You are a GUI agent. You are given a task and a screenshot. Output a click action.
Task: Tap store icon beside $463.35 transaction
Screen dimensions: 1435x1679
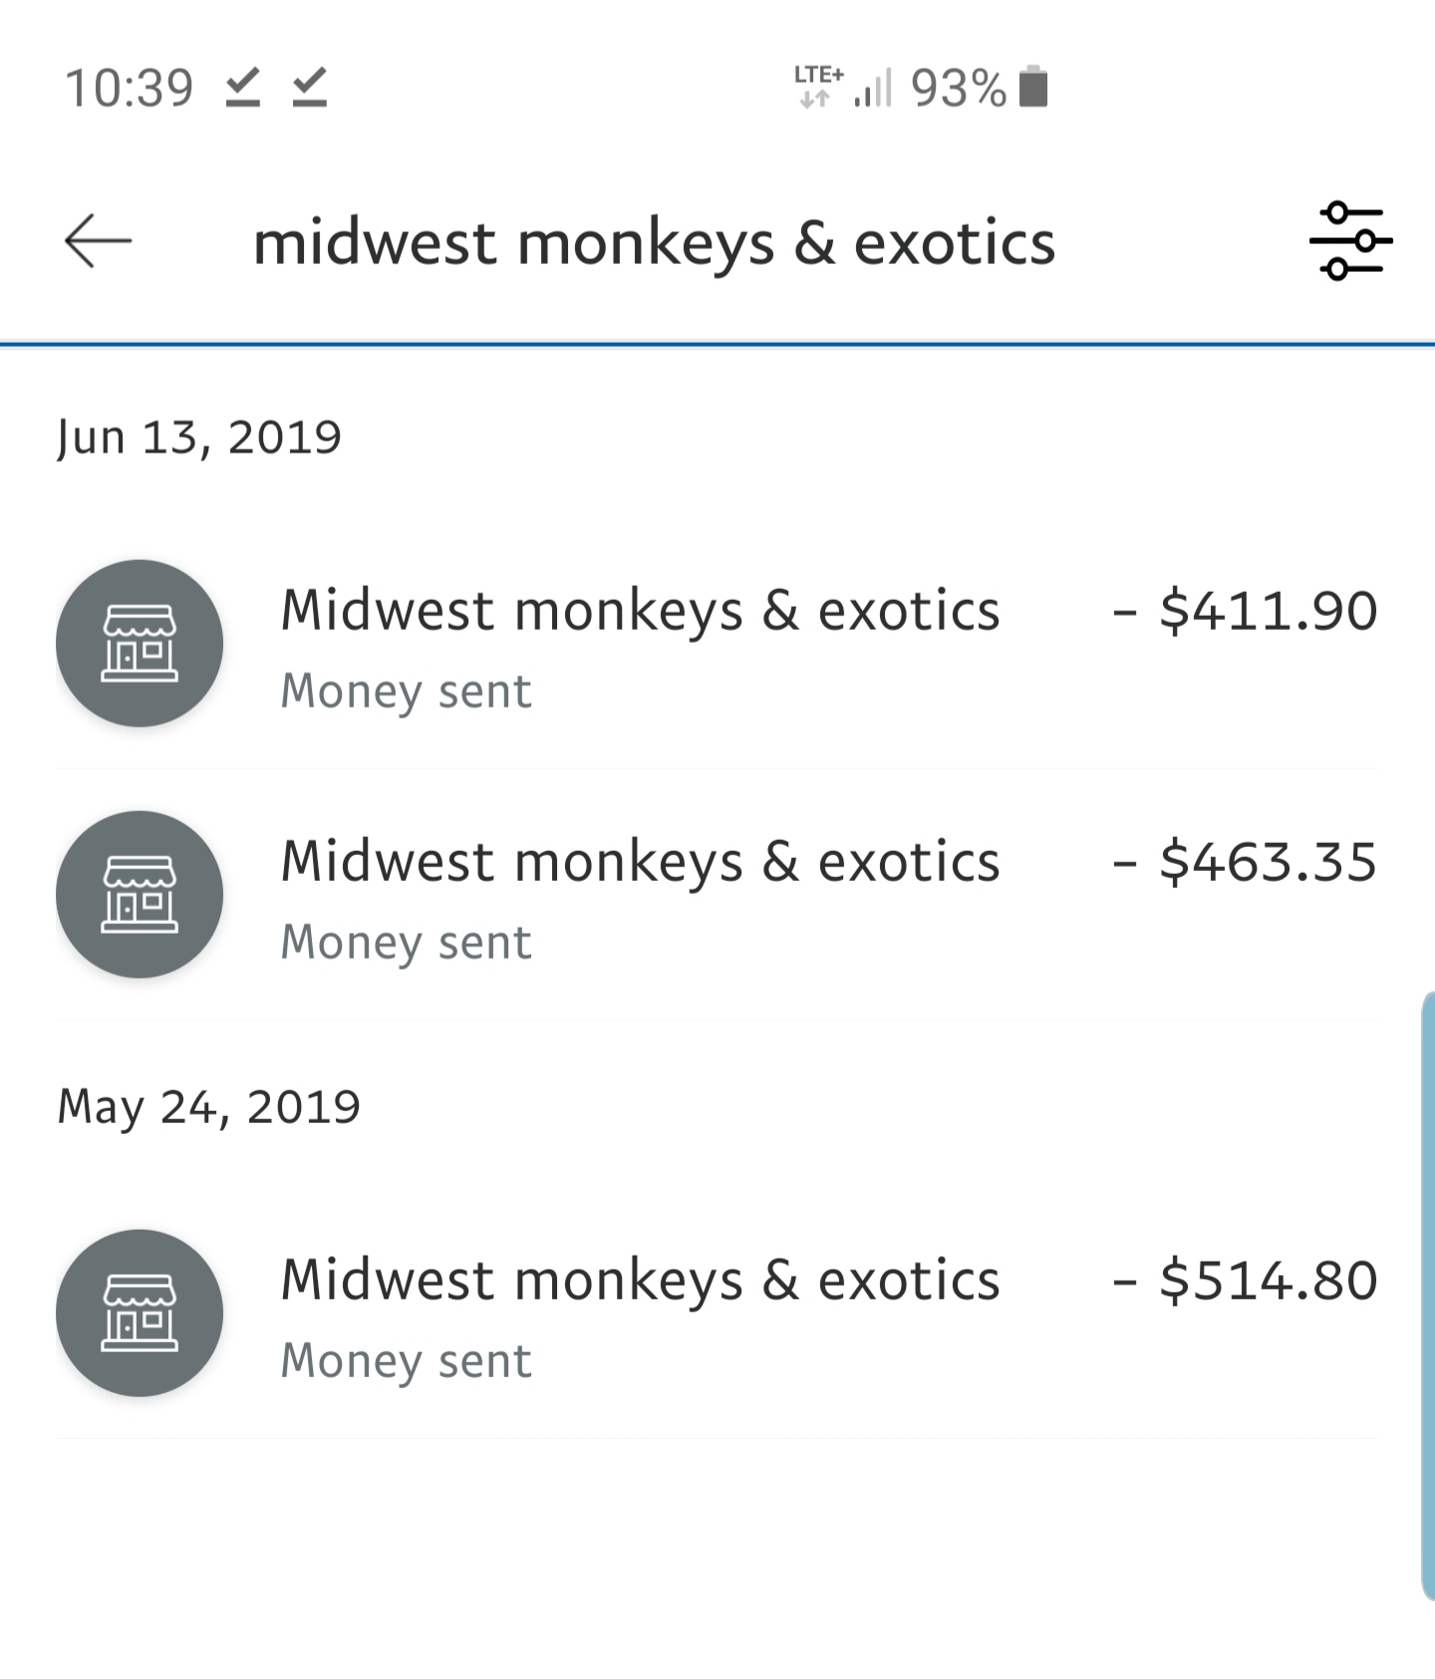point(140,894)
